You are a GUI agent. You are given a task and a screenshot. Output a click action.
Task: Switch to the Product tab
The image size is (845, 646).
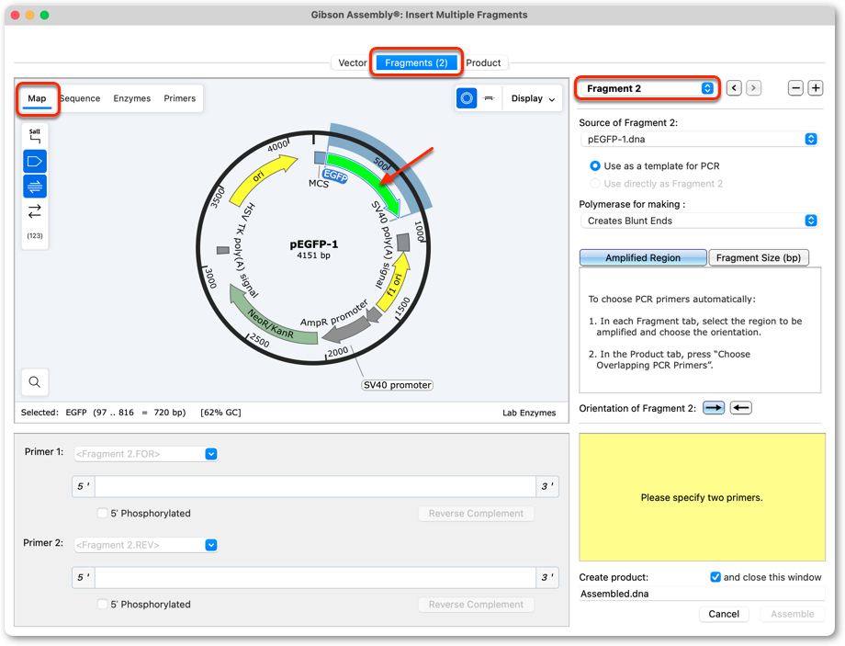pos(483,63)
